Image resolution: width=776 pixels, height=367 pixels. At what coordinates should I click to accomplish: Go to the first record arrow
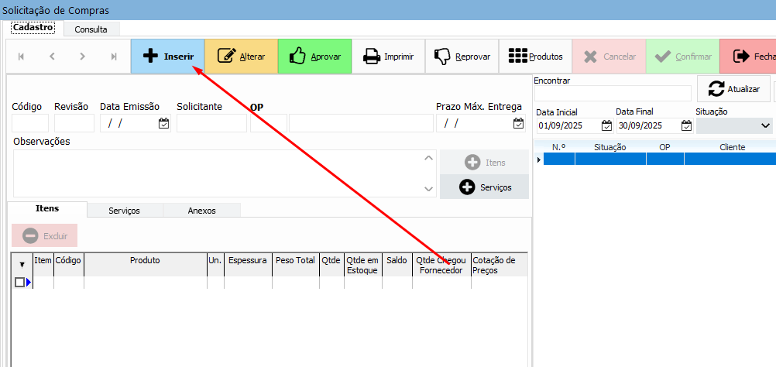tap(21, 57)
